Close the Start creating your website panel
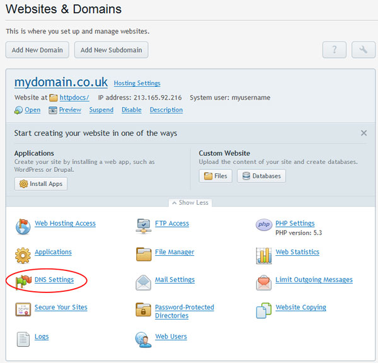The height and width of the screenshot is (363, 378). tap(364, 133)
